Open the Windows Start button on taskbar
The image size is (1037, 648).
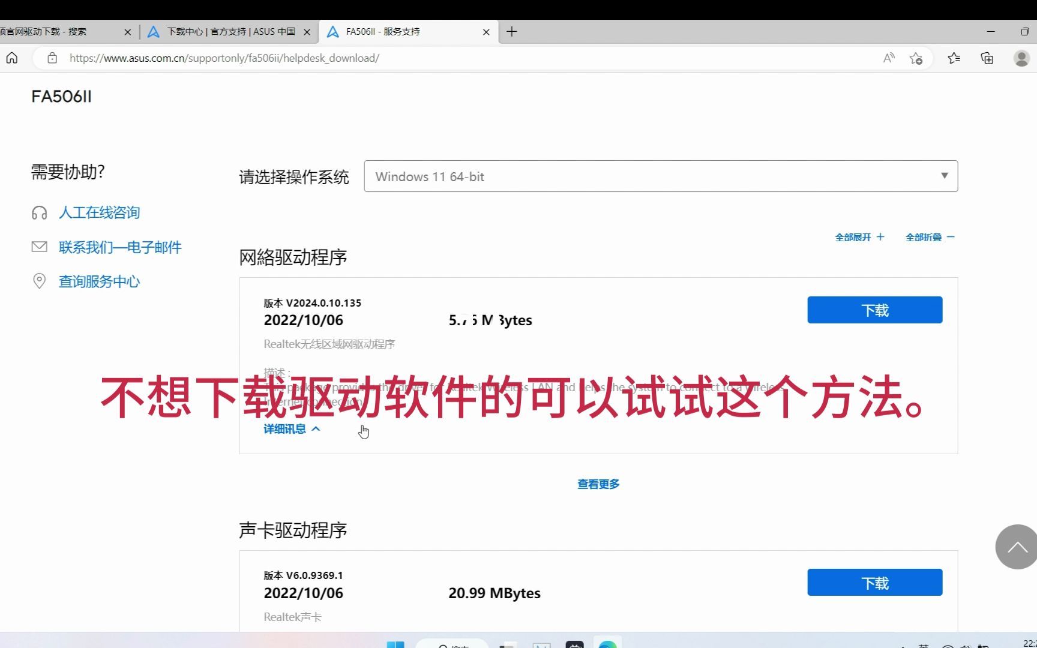pyautogui.click(x=395, y=644)
